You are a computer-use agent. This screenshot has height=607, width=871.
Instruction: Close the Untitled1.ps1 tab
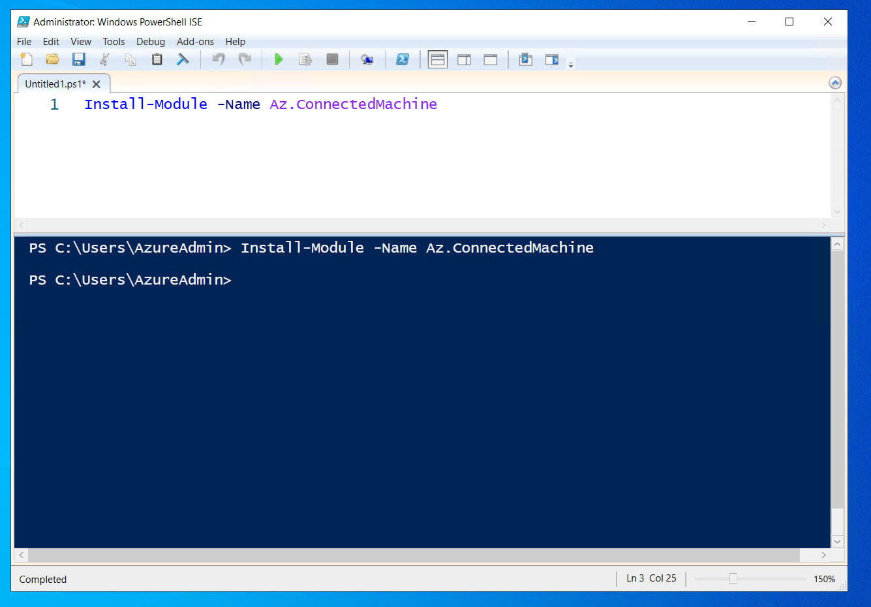(97, 84)
